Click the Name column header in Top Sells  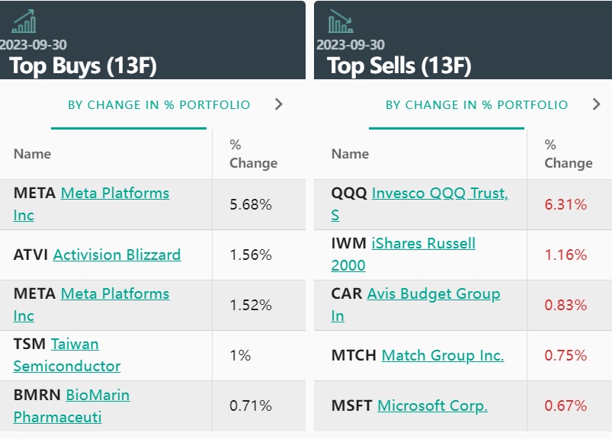351,154
